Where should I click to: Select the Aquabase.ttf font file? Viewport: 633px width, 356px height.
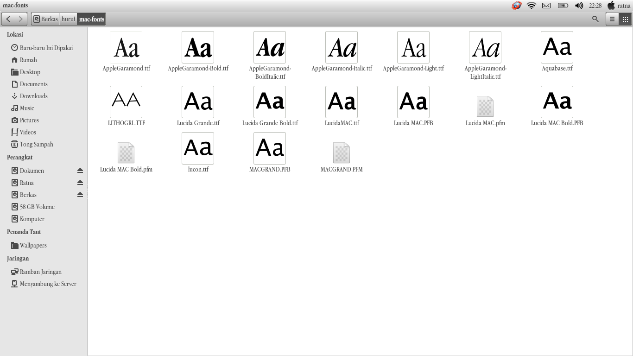point(557,51)
